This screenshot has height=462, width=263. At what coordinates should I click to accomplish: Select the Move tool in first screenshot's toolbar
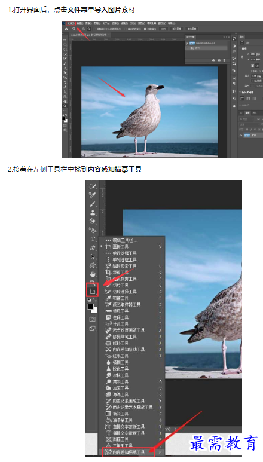(x=65, y=40)
